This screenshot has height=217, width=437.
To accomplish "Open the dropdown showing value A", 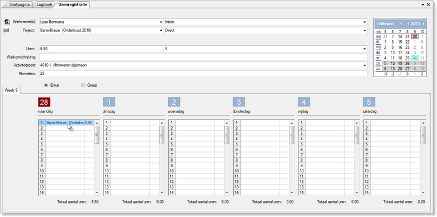I will (x=365, y=49).
